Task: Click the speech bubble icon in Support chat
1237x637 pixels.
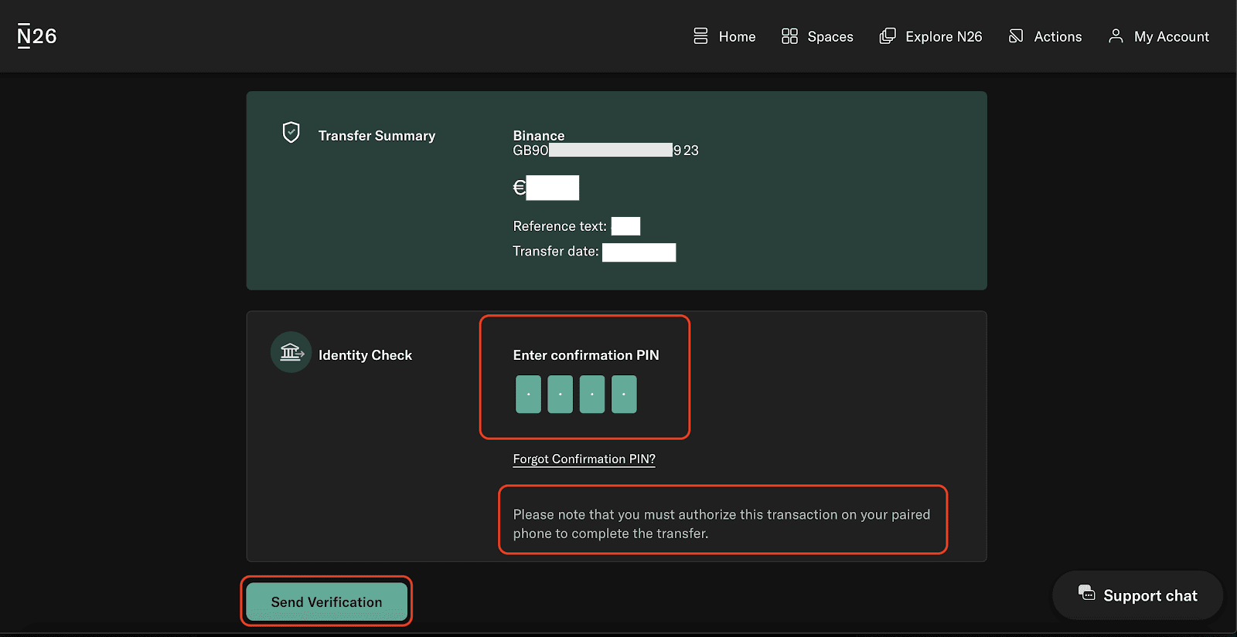Action: click(x=1086, y=593)
